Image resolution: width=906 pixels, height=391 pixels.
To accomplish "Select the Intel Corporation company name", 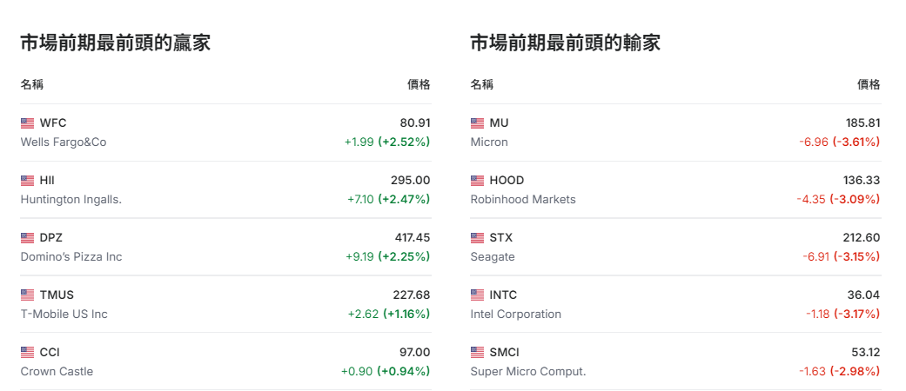I will click(x=516, y=315).
